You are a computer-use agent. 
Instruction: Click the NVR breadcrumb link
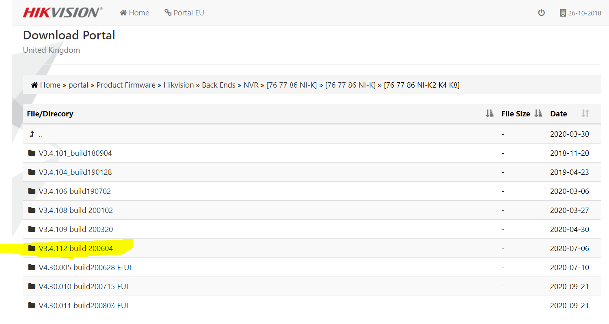click(251, 85)
